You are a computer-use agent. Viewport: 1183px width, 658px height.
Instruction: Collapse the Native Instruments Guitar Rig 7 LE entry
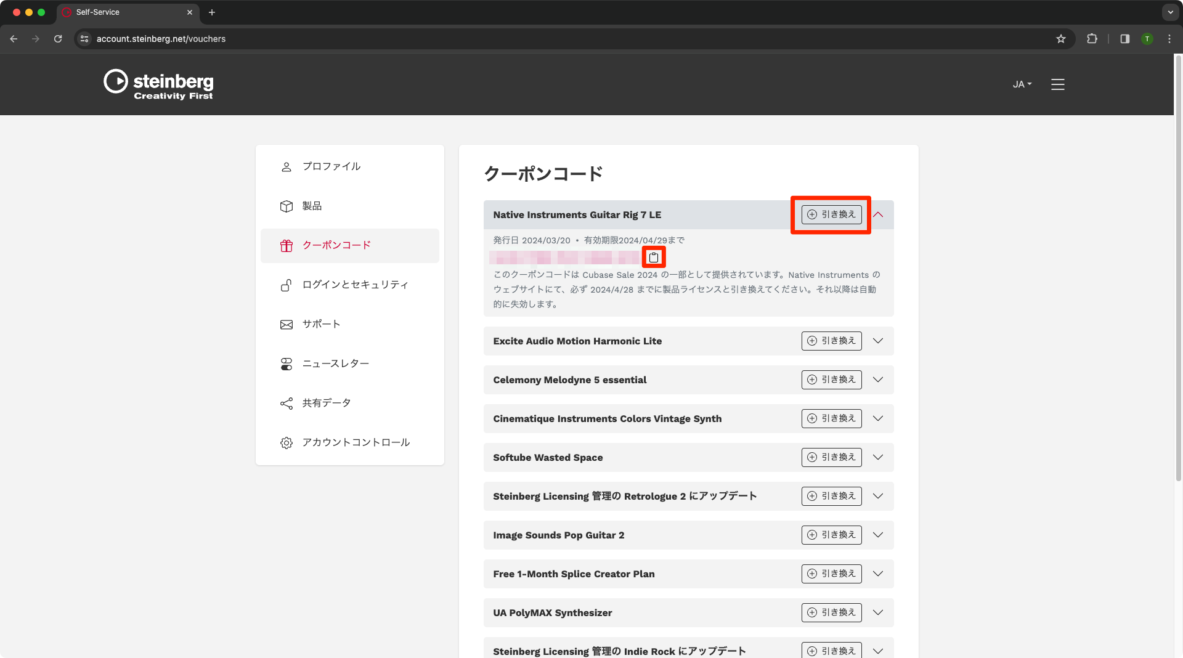(x=878, y=214)
